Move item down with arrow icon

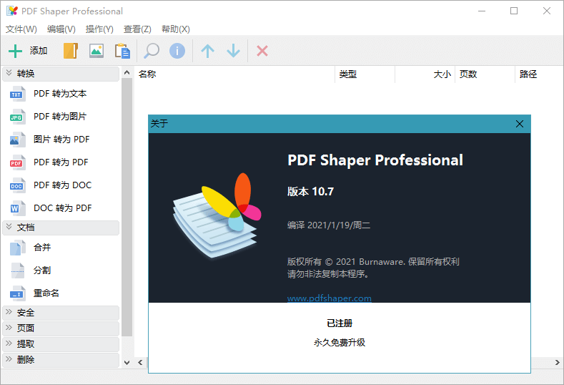click(233, 51)
